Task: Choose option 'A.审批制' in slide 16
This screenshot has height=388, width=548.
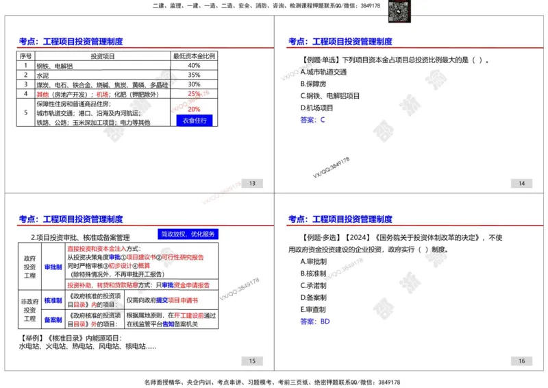Action: click(314, 262)
